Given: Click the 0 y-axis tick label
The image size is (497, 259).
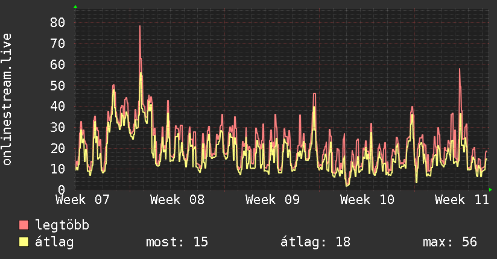Looking at the screenshot, I should [62, 190].
